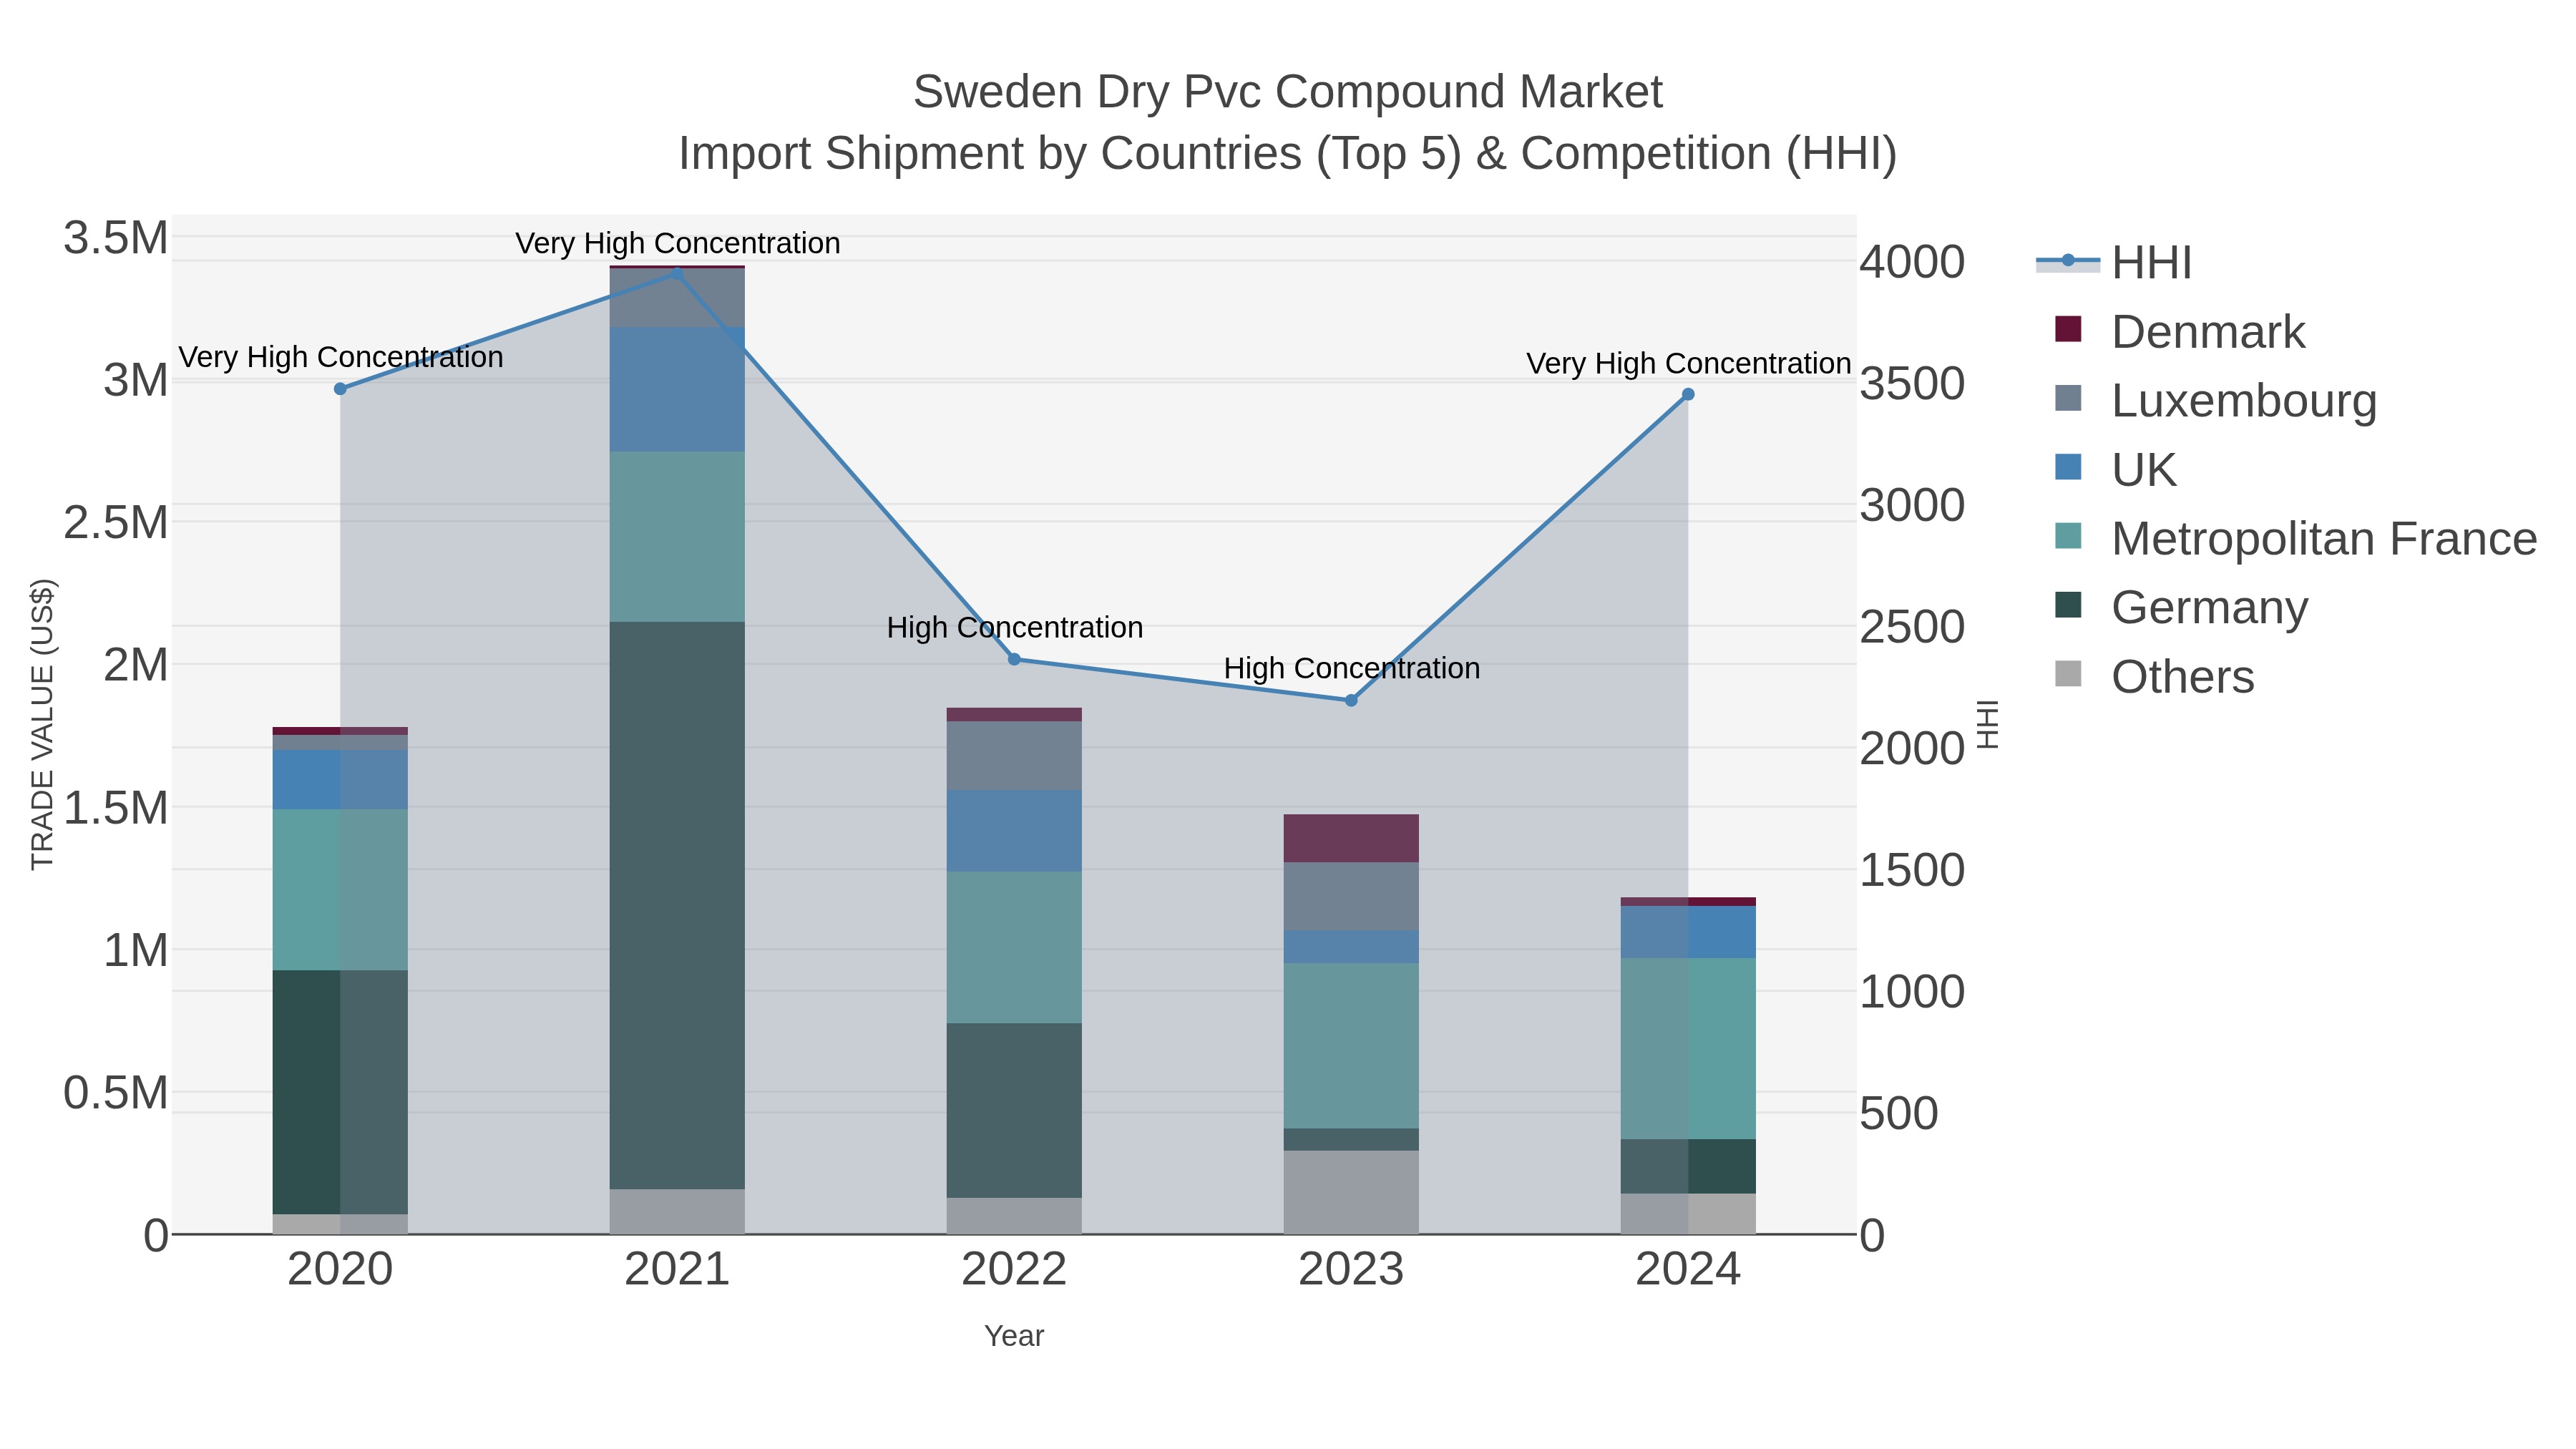The image size is (2576, 1449).
Task: Click the 2023 x-axis label
Action: (1351, 1269)
